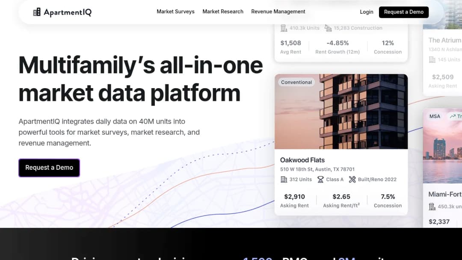Click the crane icon beside 15,283 Construction

point(328,28)
